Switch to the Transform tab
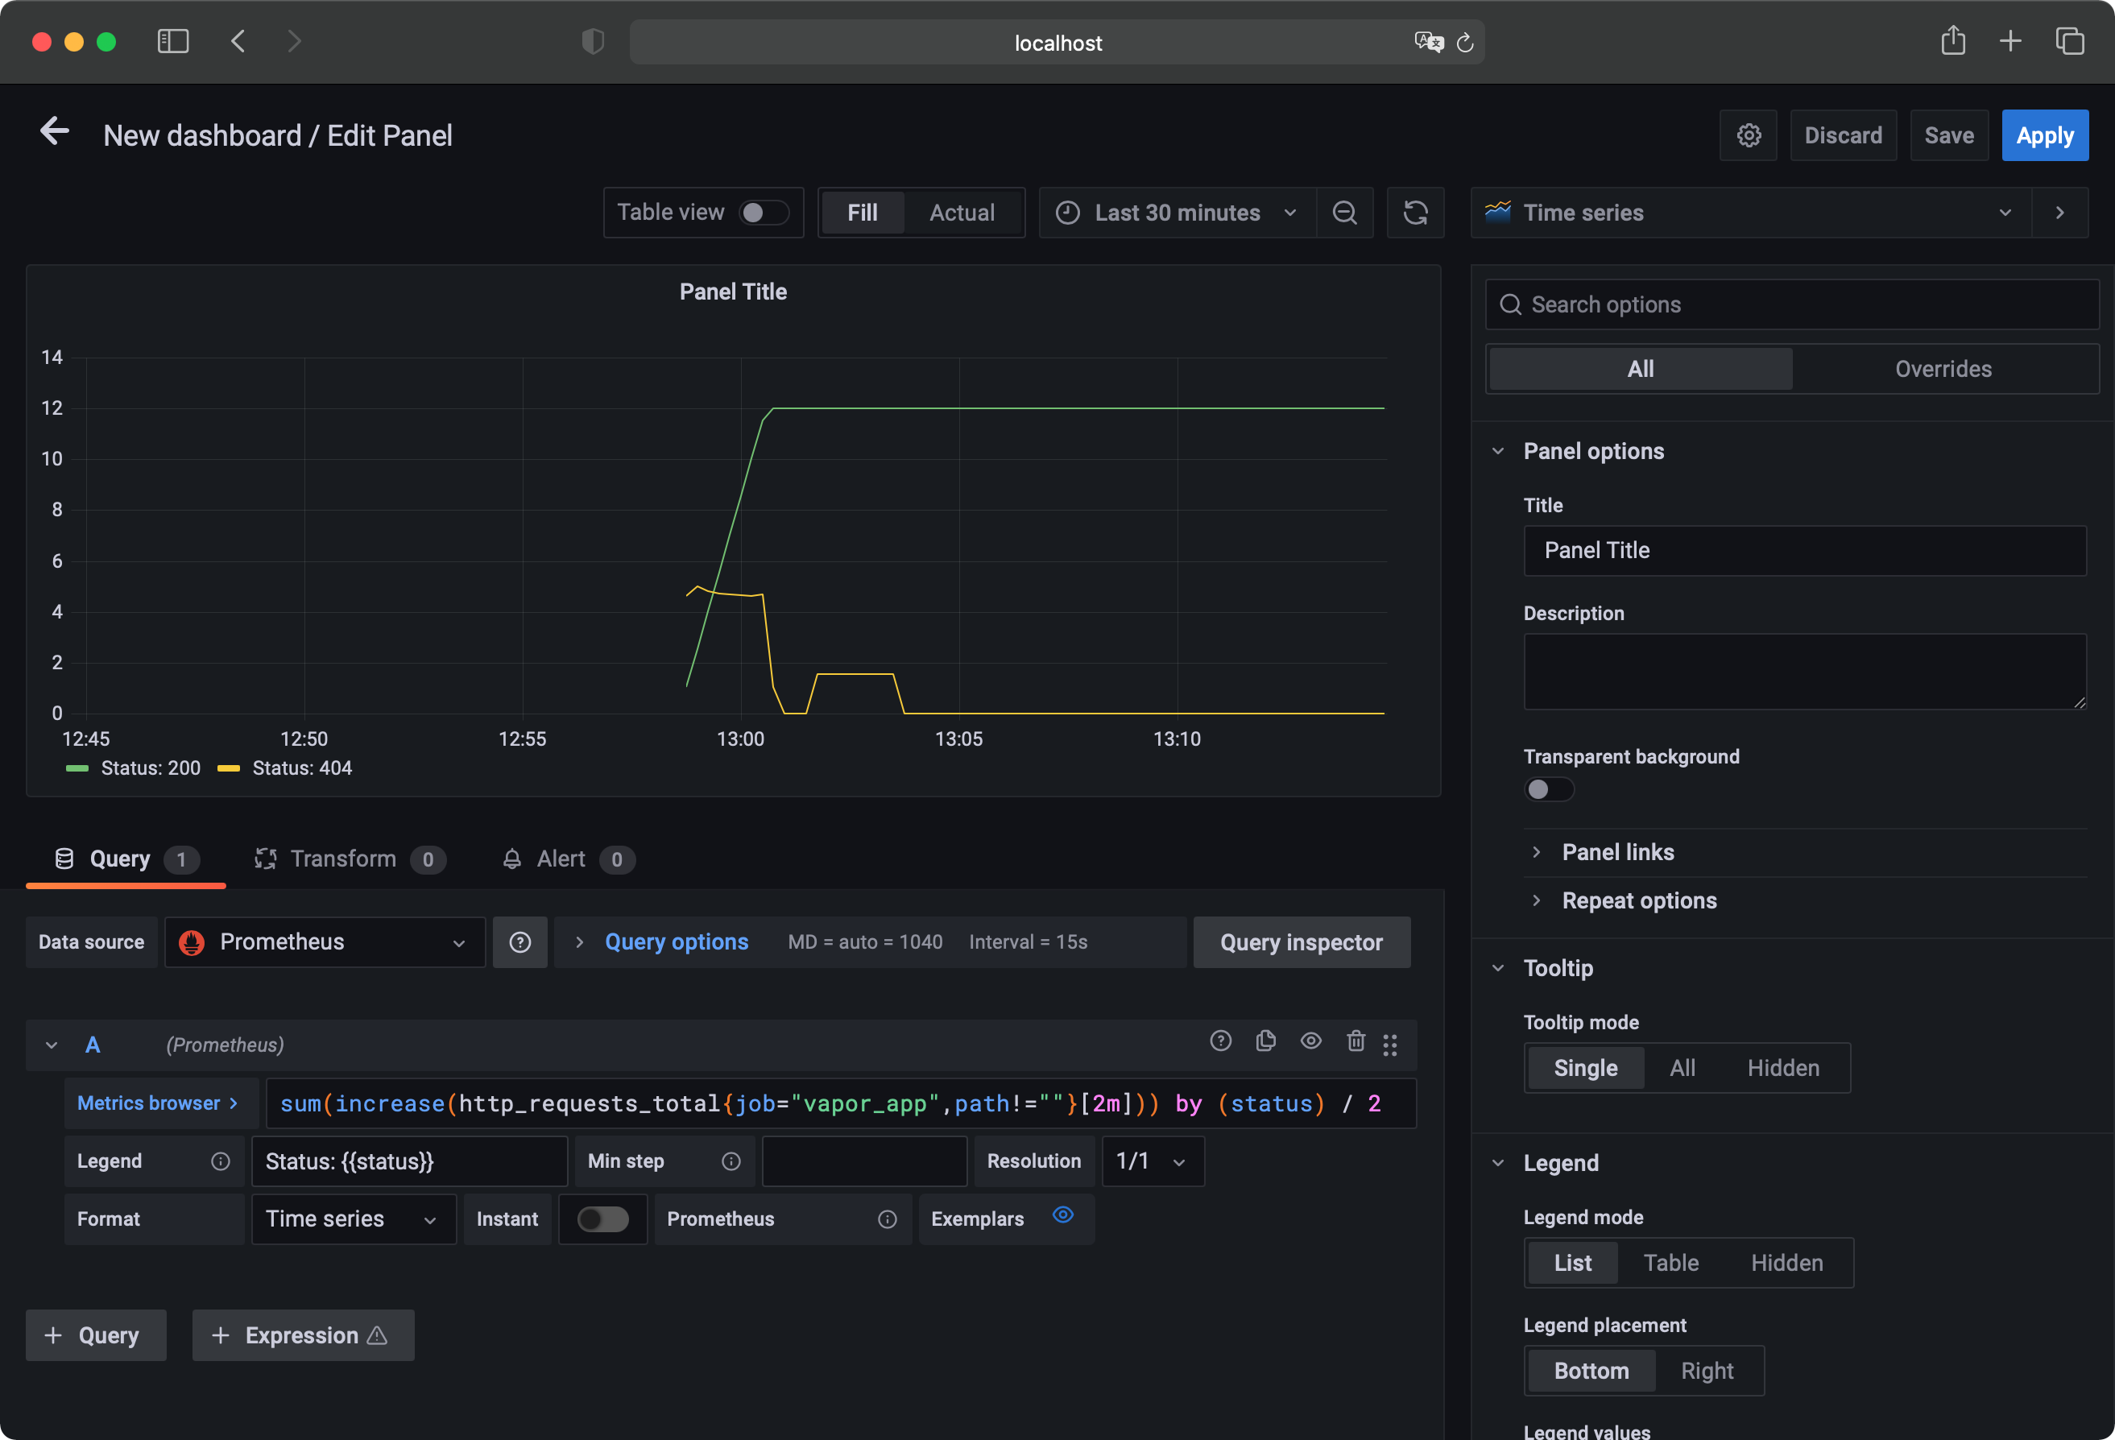This screenshot has width=2115, height=1440. pyautogui.click(x=342, y=859)
